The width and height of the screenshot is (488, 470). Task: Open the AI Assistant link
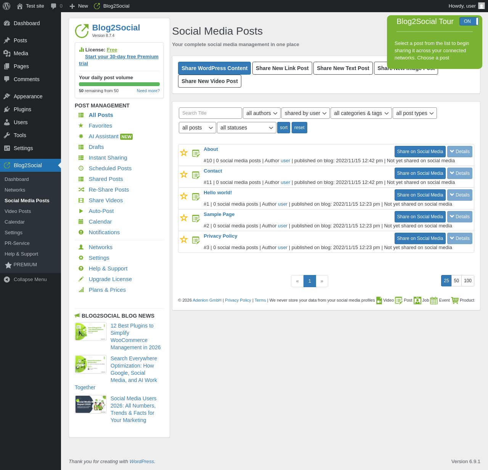tap(103, 136)
